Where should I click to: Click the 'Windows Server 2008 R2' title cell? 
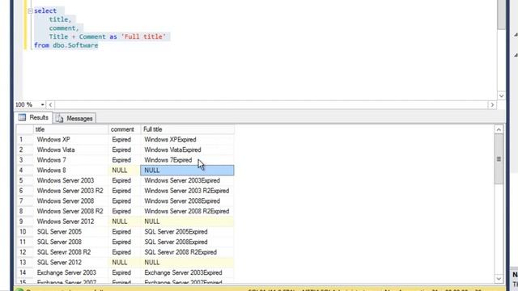tap(70, 211)
